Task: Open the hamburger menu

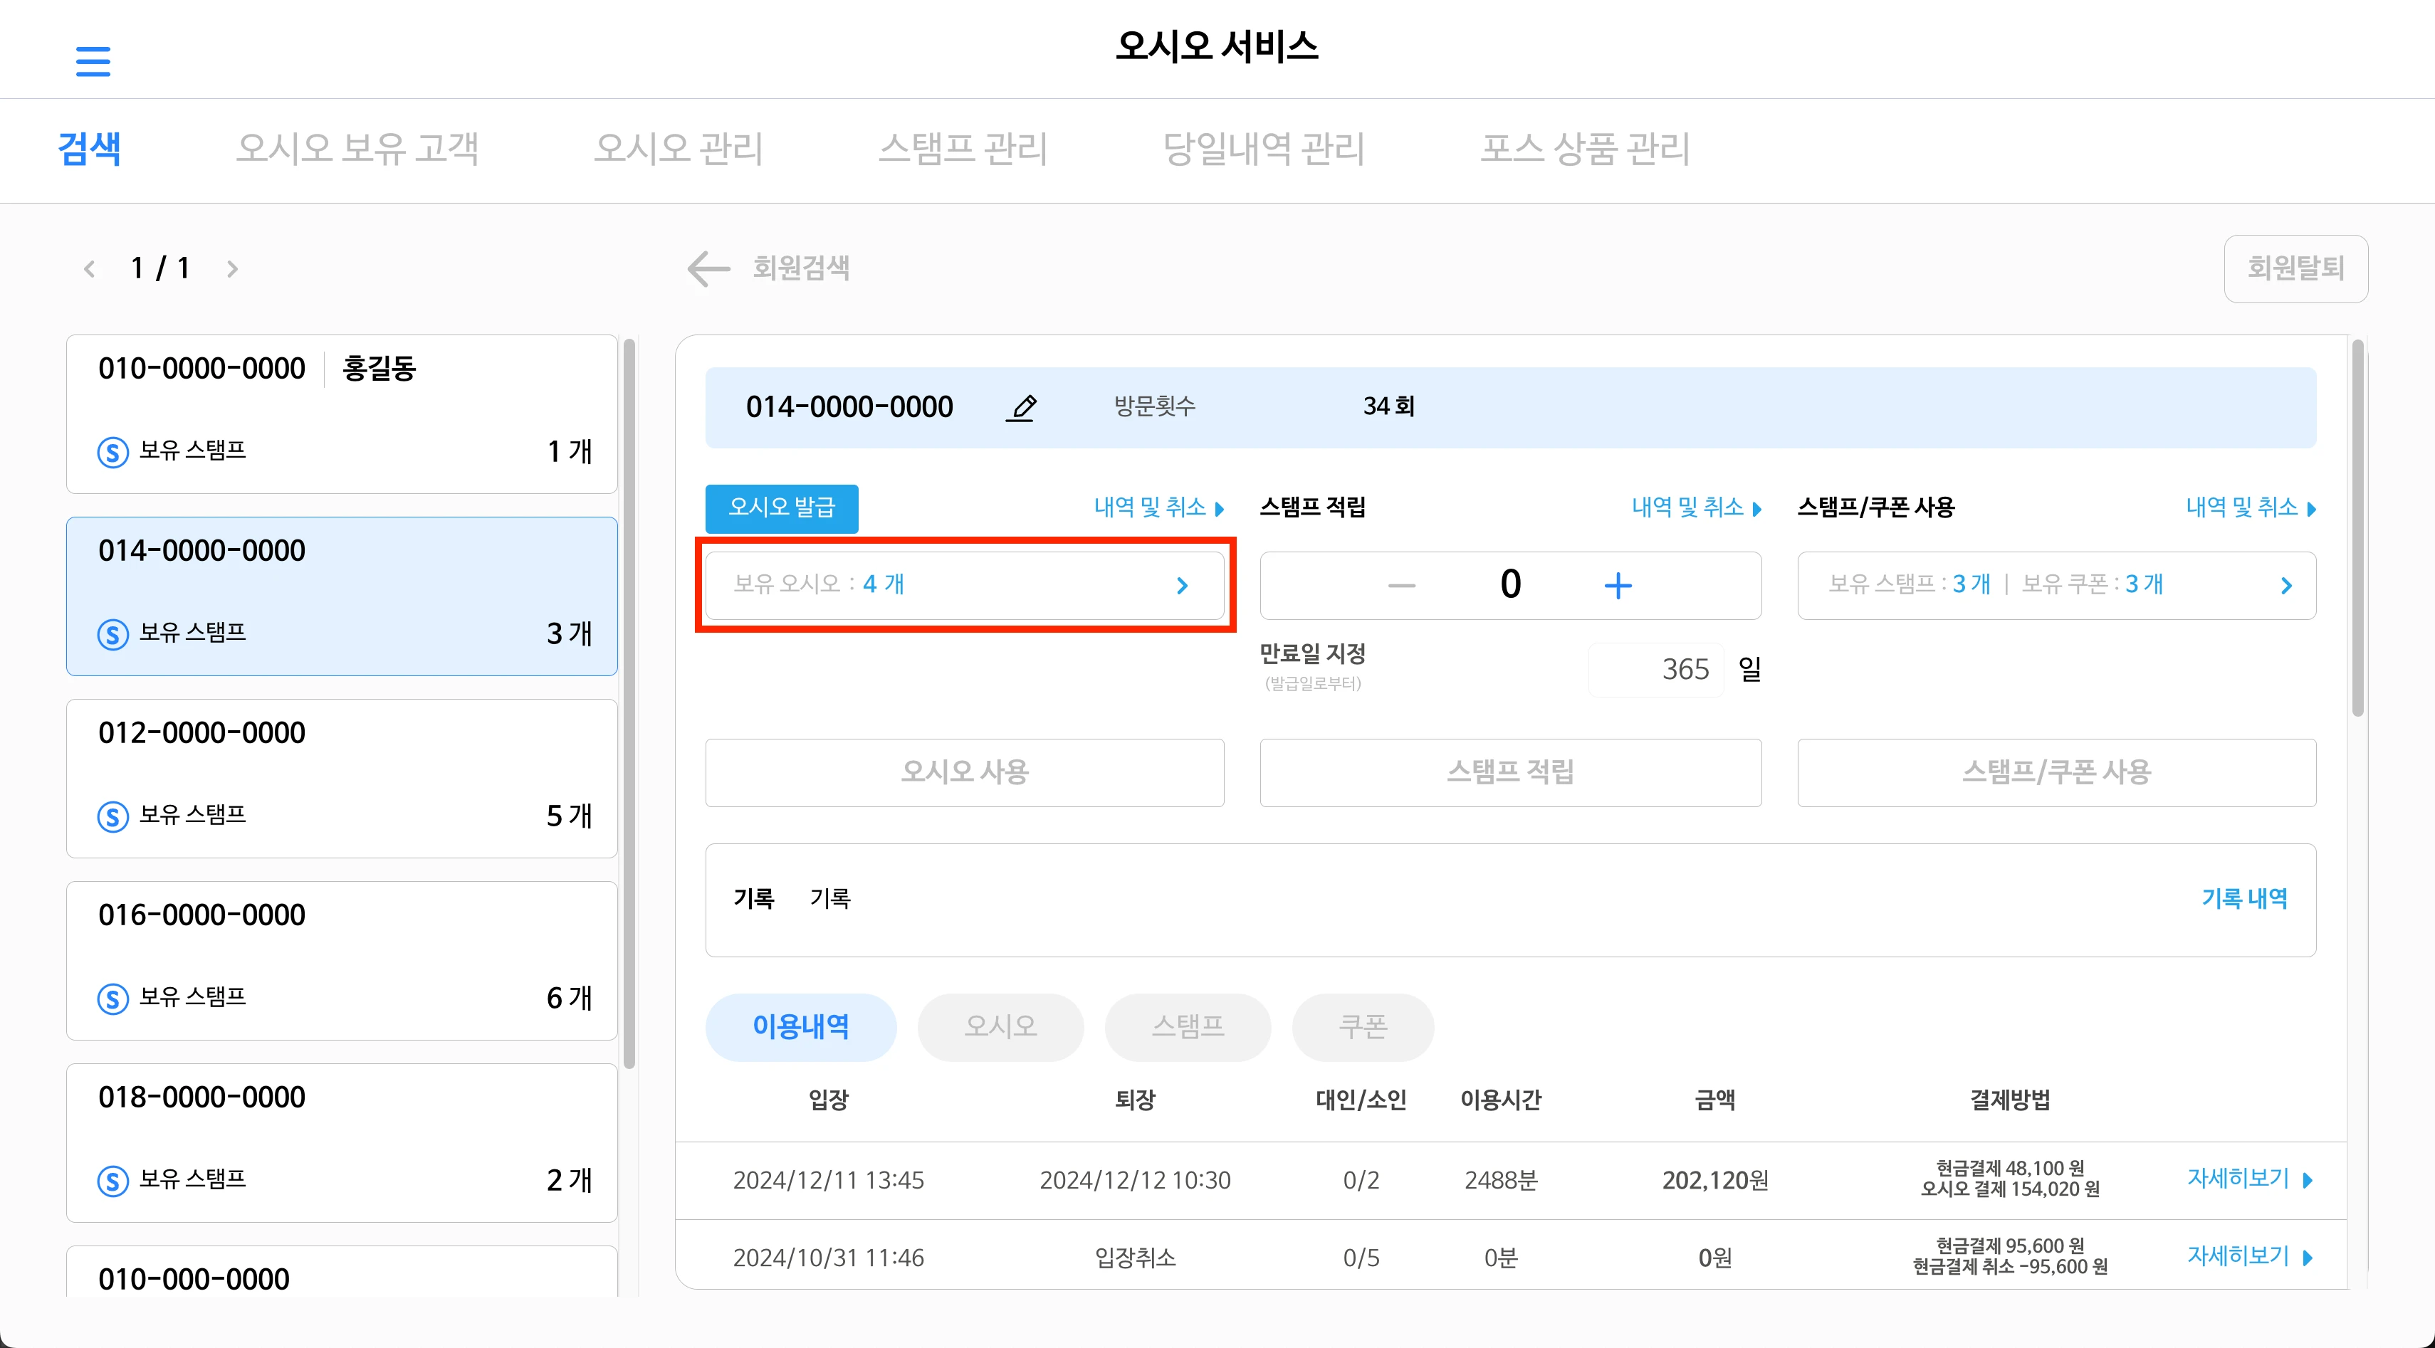Action: click(93, 61)
